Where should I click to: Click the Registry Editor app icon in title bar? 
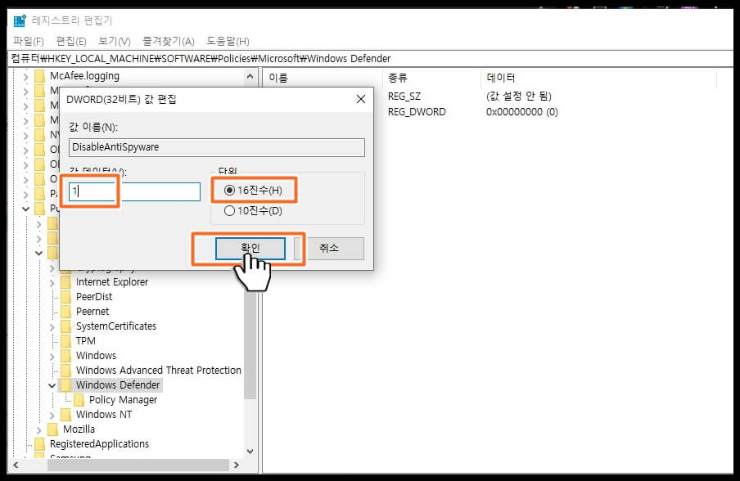coord(20,20)
